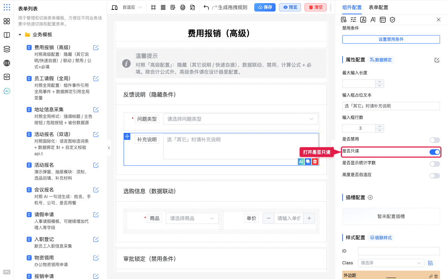
Task: Open the code icon in the left sidebar
Action: coord(7,77)
